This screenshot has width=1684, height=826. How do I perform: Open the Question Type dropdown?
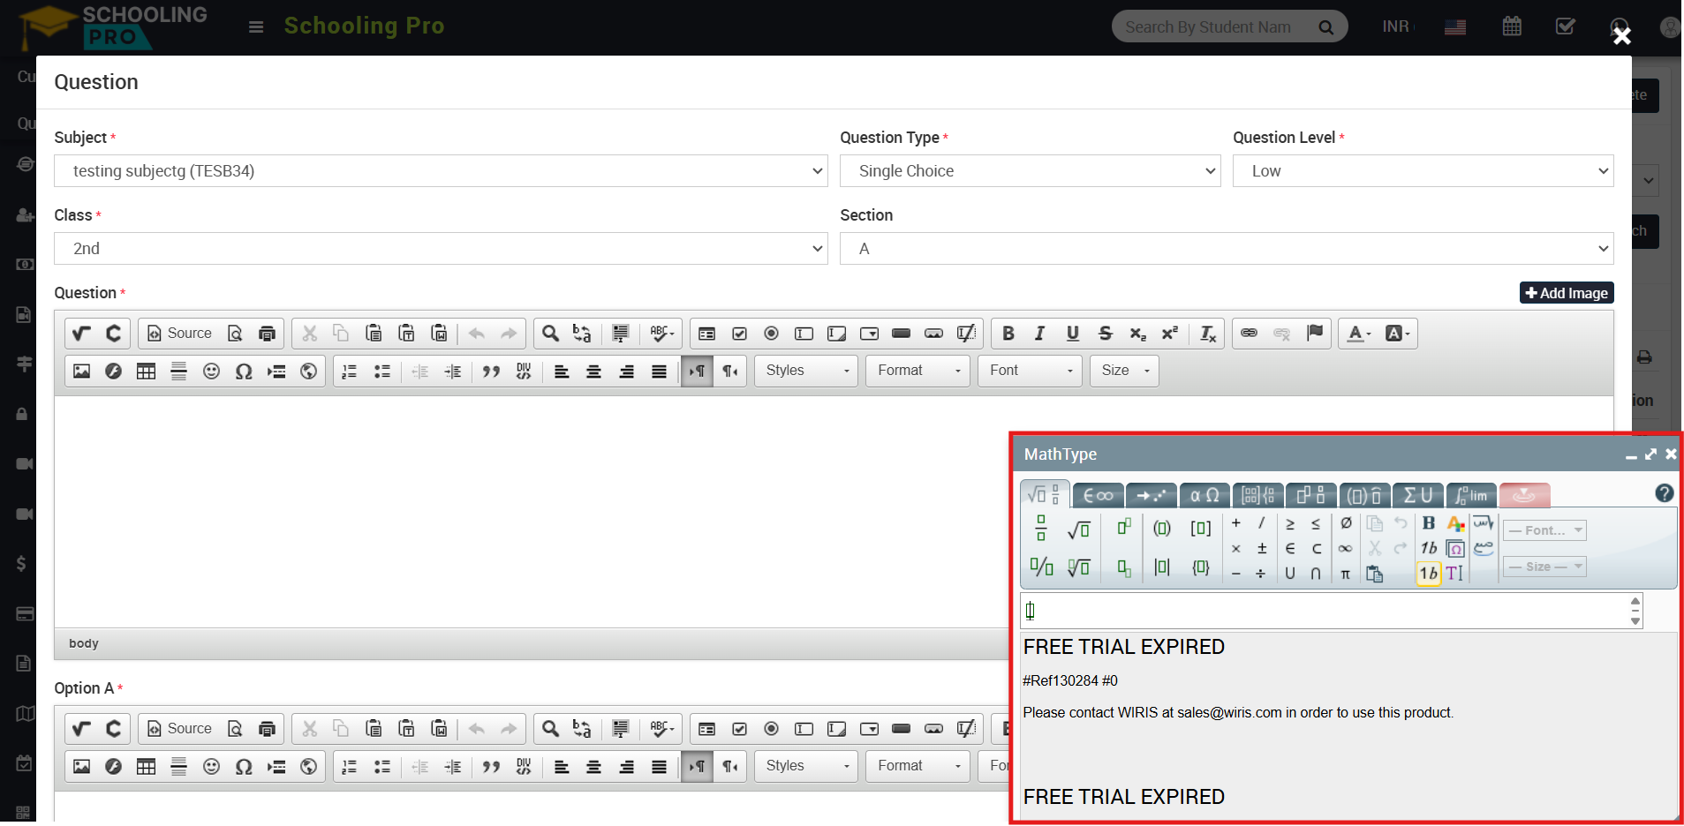1030,171
